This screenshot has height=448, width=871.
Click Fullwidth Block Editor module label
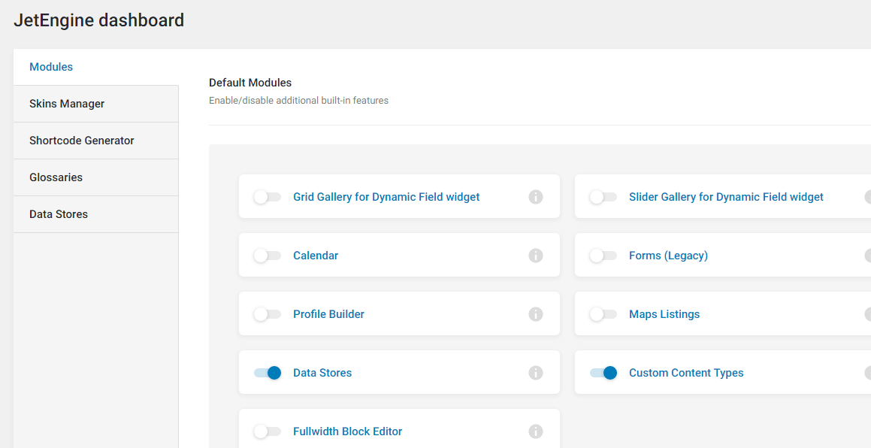point(348,431)
